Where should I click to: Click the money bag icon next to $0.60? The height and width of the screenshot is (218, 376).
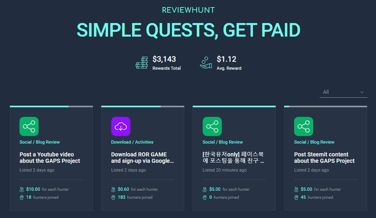(x=113, y=189)
